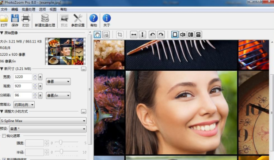
Task: Open the resolution (分辨率) preset arrow button
Action: (40, 96)
